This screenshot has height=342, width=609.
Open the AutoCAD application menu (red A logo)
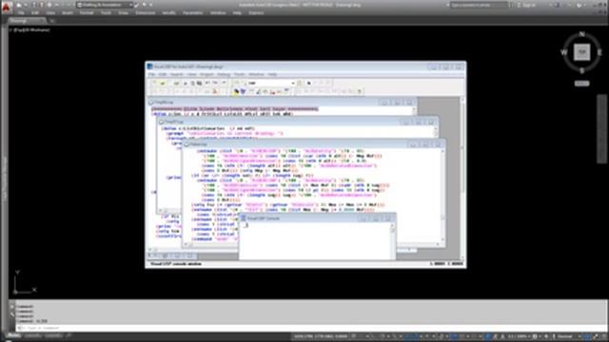[6, 7]
